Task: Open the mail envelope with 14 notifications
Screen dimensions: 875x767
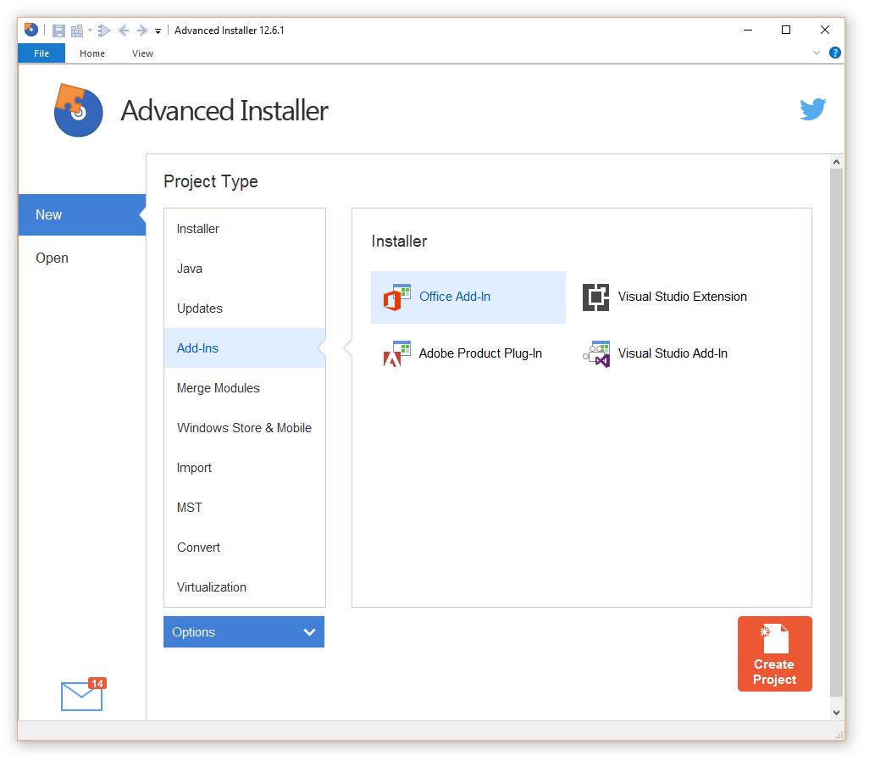Action: pos(81,697)
